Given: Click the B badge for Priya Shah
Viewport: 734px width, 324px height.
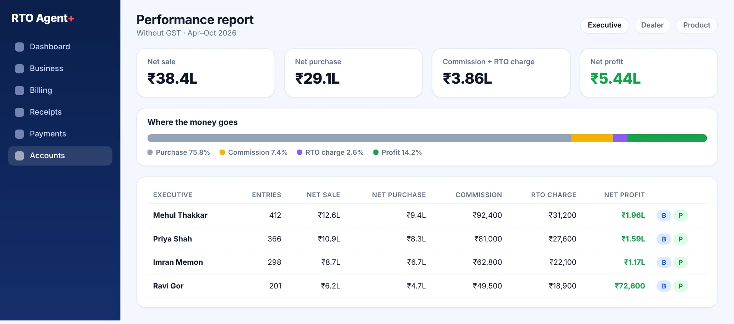Looking at the screenshot, I should point(664,239).
